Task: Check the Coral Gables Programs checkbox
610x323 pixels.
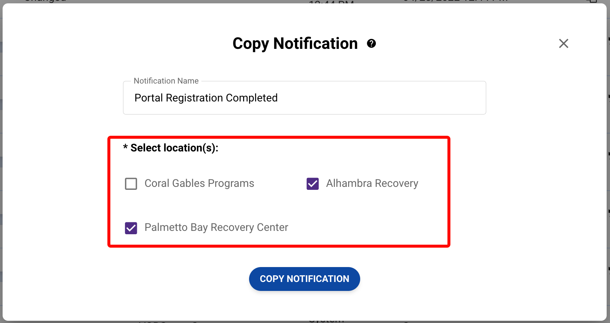Action: [131, 184]
